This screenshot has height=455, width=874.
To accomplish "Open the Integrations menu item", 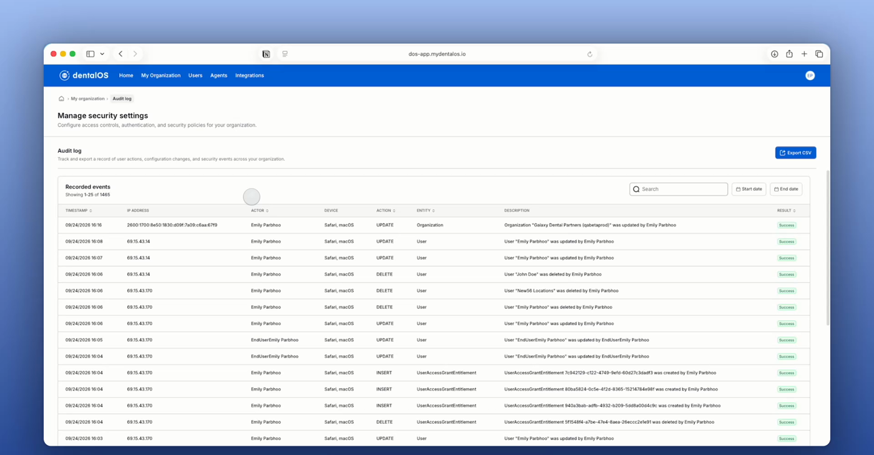I will pos(250,76).
